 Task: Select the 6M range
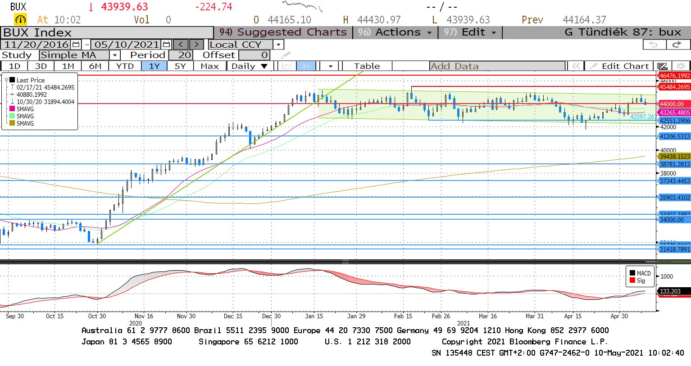point(95,66)
